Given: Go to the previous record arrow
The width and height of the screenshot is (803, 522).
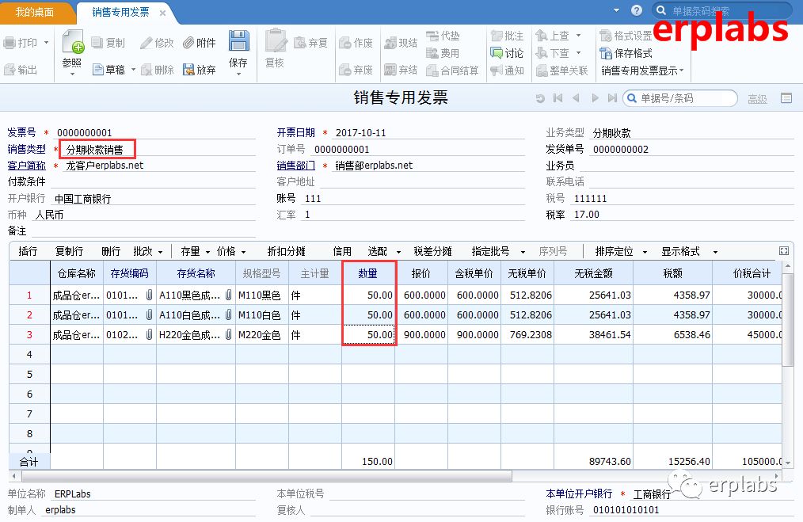Looking at the screenshot, I should click(577, 98).
